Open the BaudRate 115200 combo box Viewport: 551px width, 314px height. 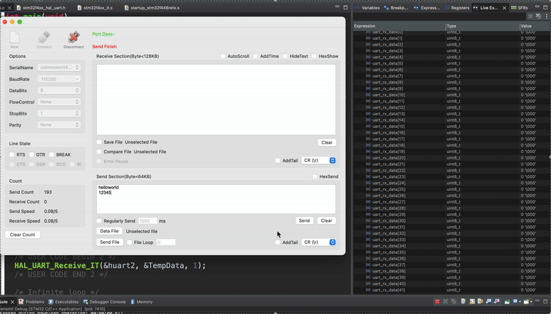tap(59, 79)
